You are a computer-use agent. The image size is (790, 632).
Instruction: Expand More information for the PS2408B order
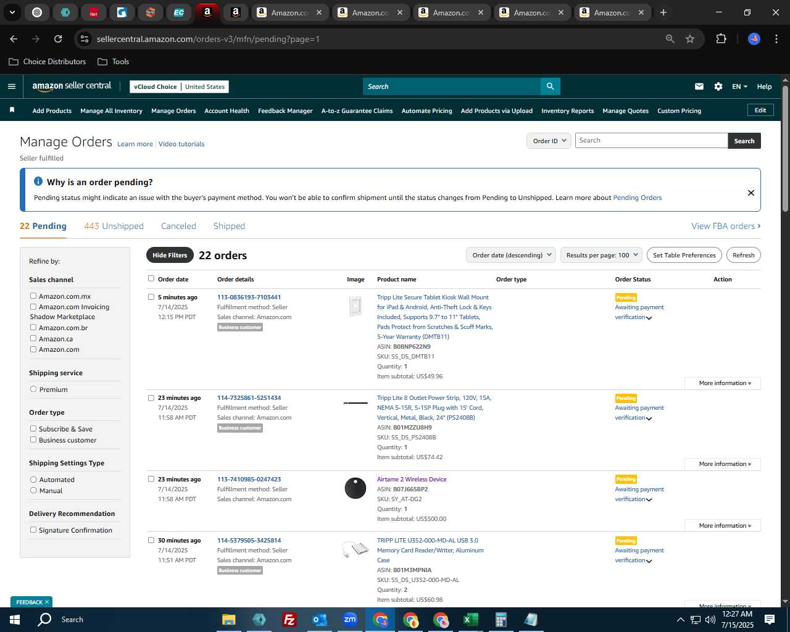coord(723,464)
